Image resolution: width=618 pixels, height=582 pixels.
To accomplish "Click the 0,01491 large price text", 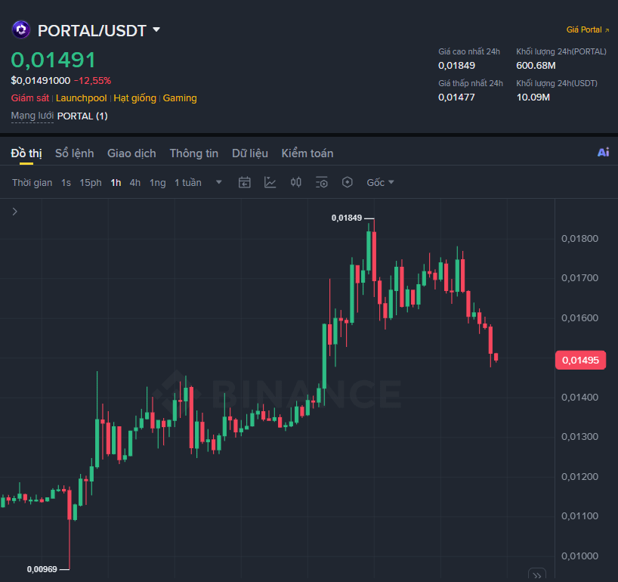I will (x=53, y=60).
